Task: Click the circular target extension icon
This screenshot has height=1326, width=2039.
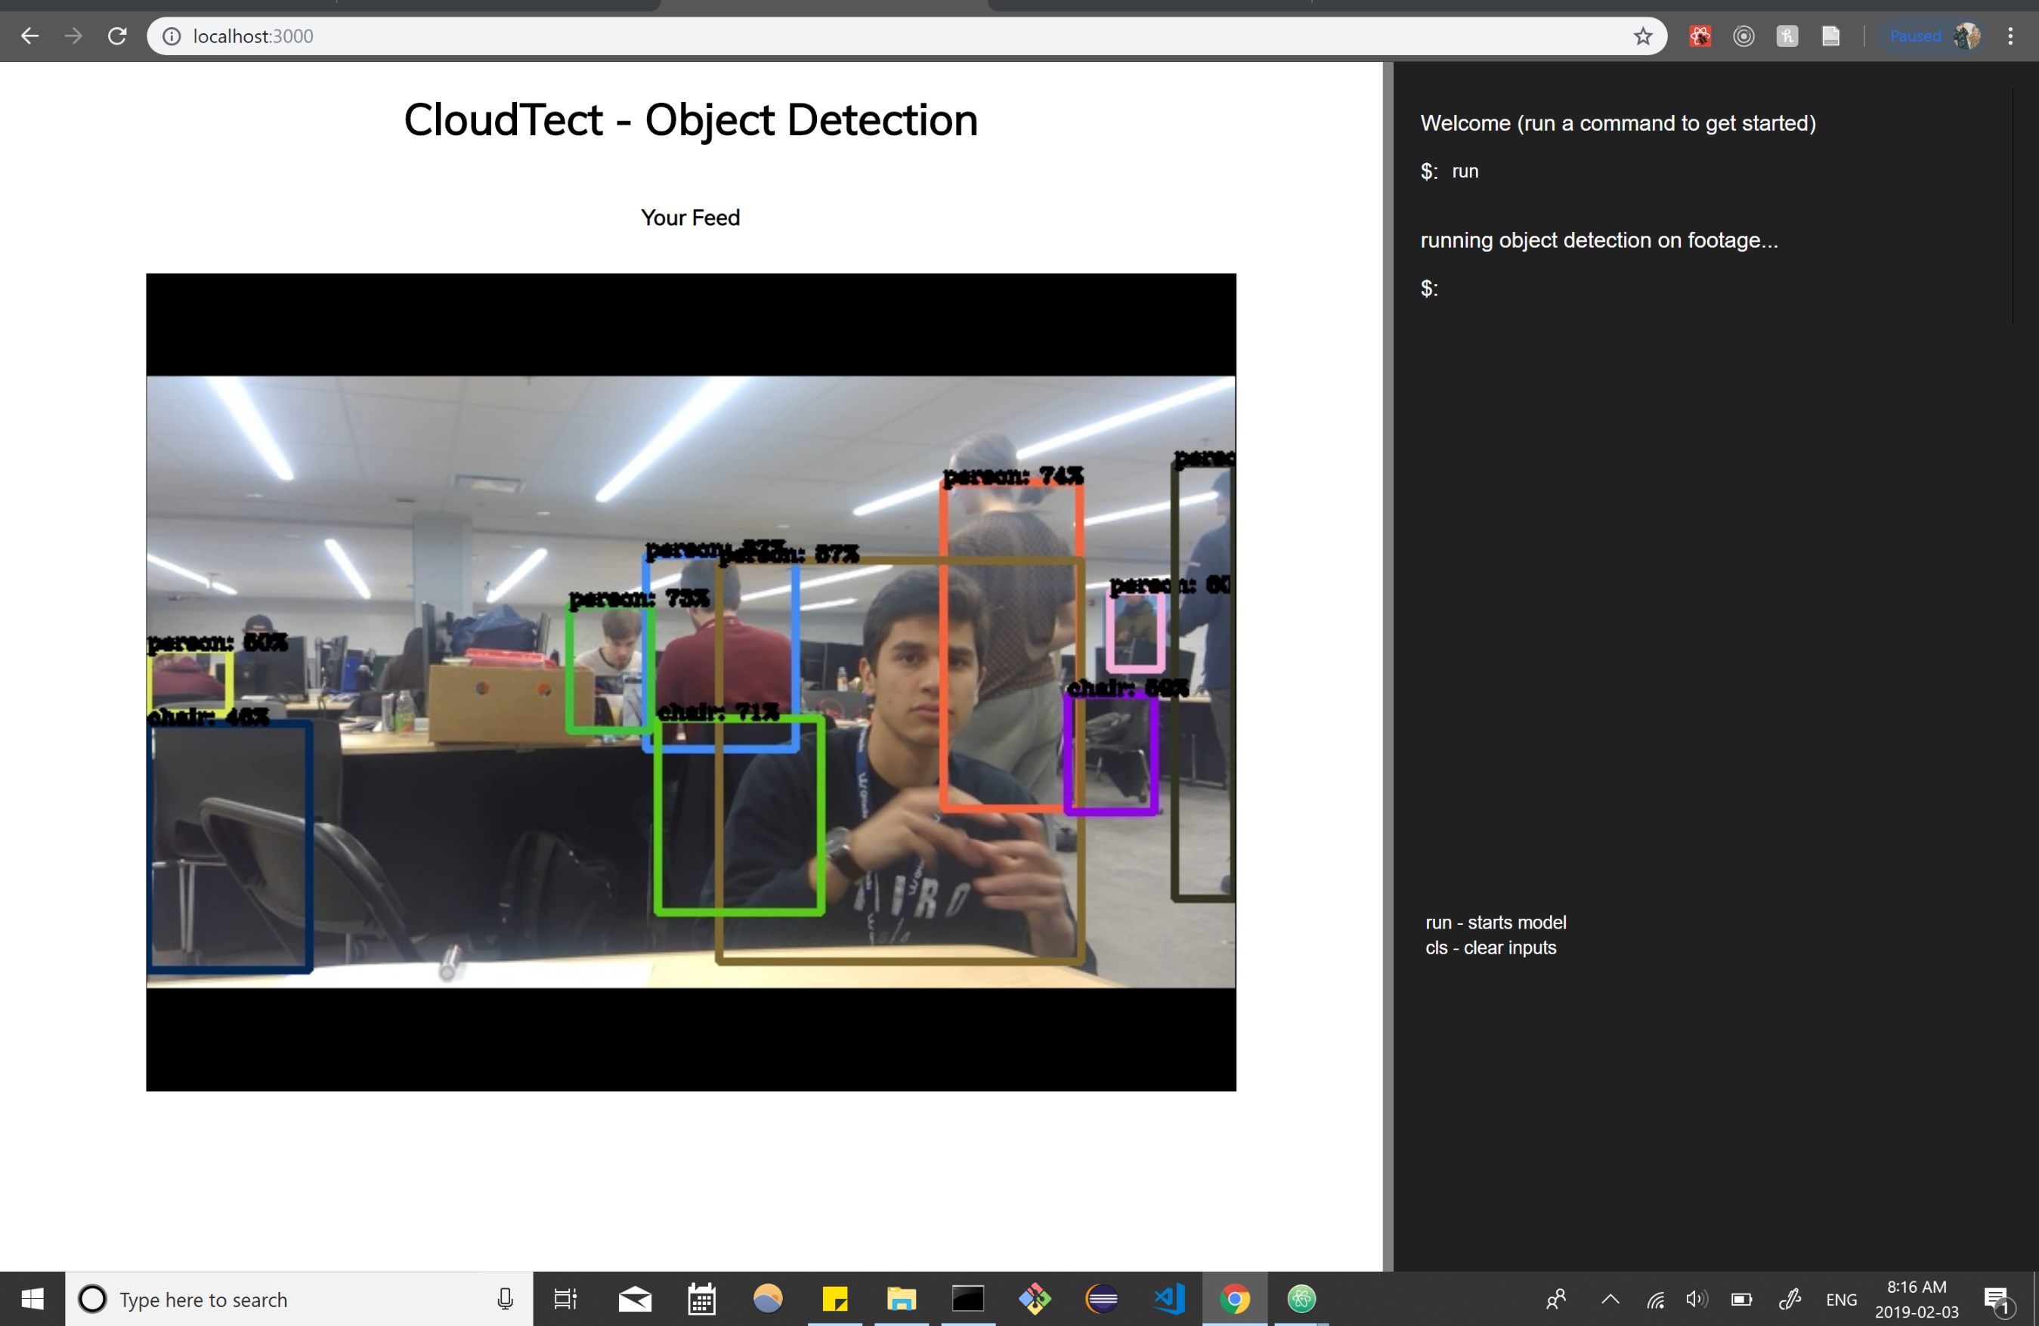Action: click(1744, 36)
